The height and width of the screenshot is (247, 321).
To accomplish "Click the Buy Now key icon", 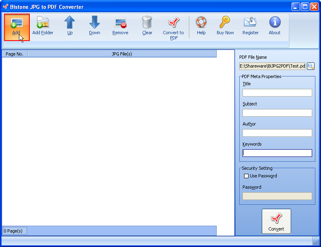I will tap(225, 26).
